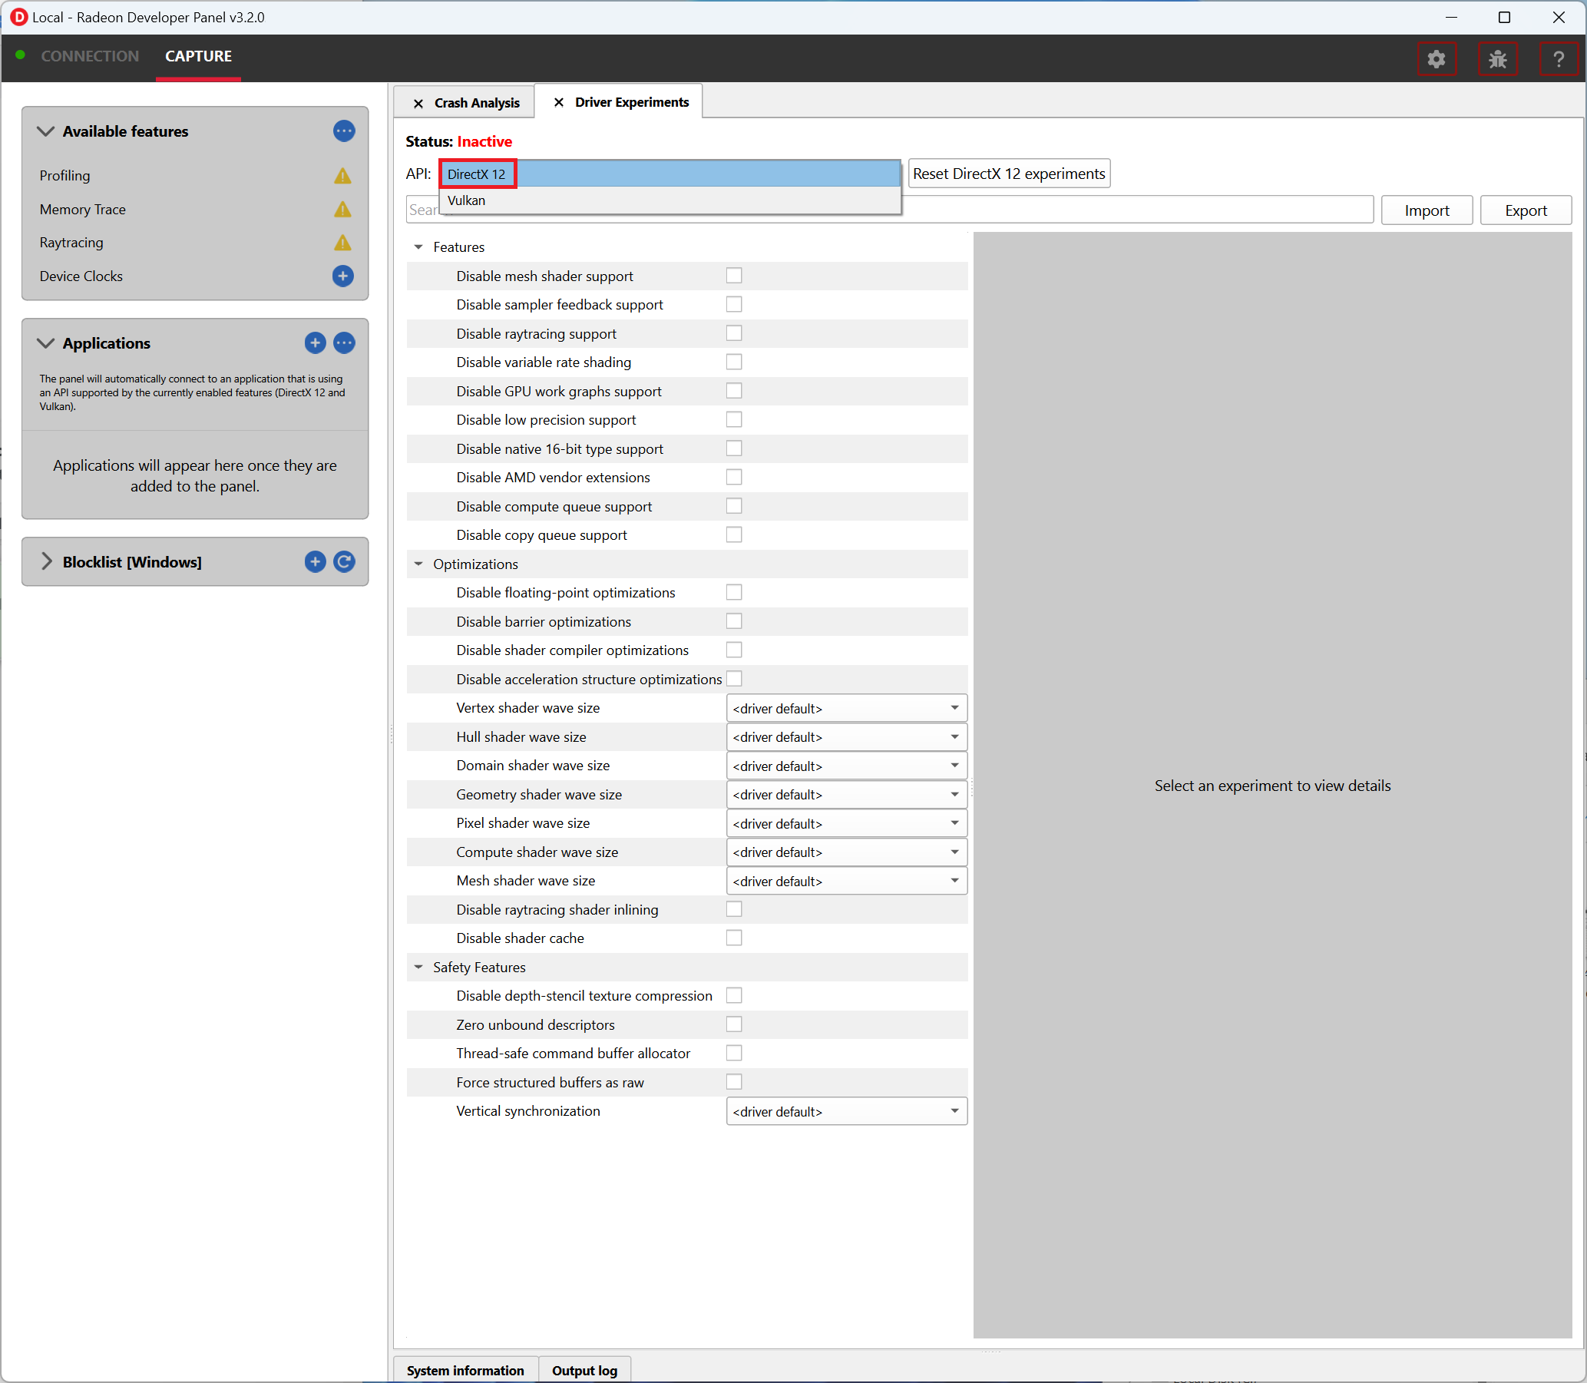The width and height of the screenshot is (1587, 1383).
Task: Select the Memory Trace feature row
Action: (195, 209)
